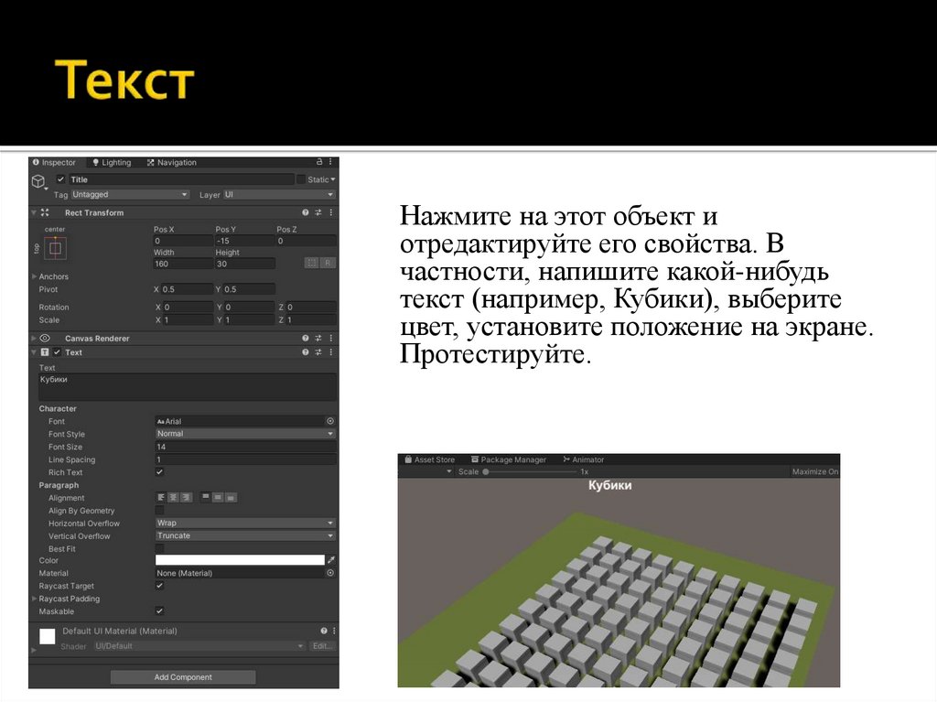The image size is (937, 702).
Task: Toggle the Static checkbox
Action: (301, 179)
